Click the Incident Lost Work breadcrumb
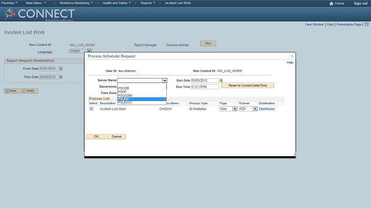The height and width of the screenshot is (209, 371). click(178, 3)
